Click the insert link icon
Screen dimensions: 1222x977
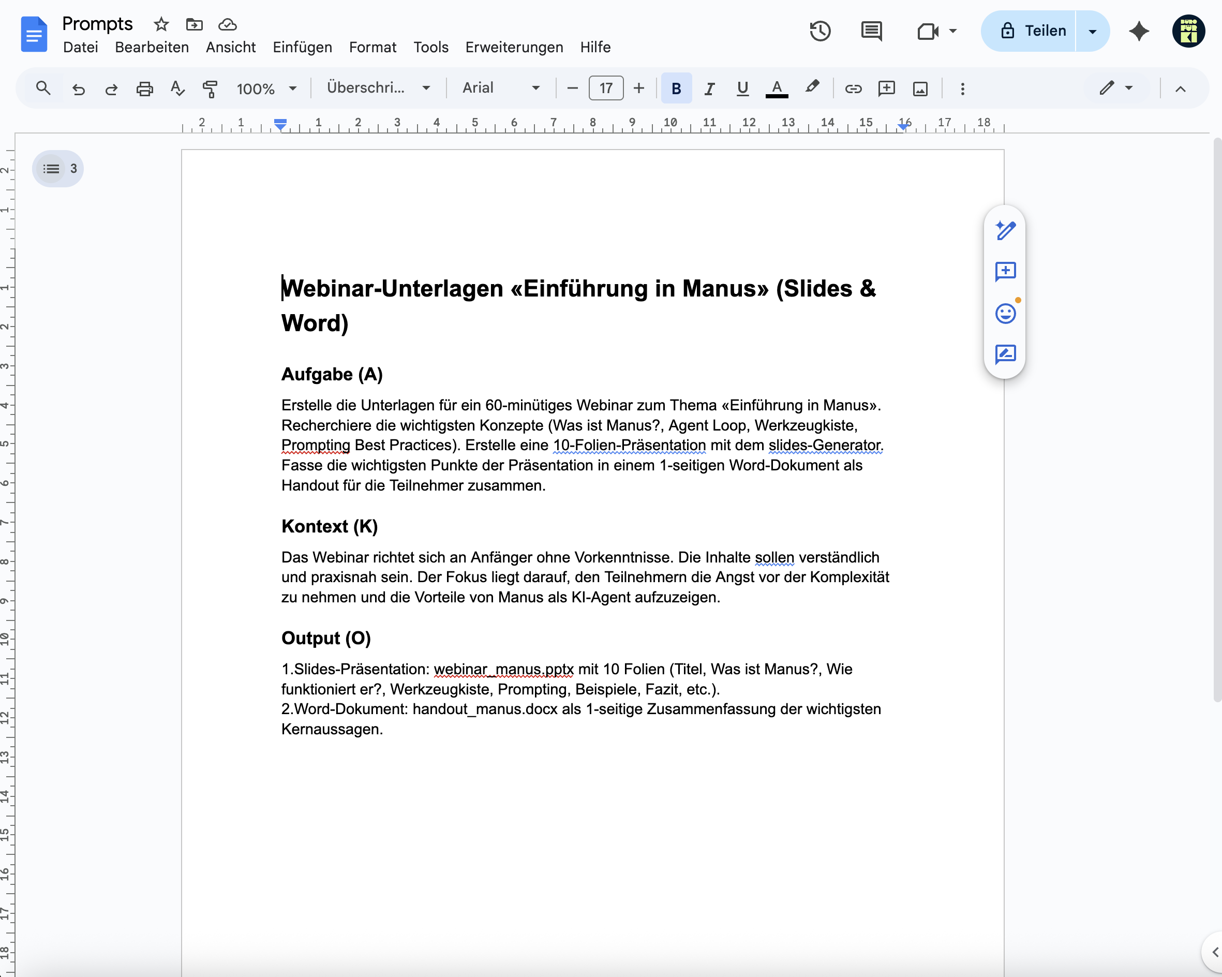853,88
